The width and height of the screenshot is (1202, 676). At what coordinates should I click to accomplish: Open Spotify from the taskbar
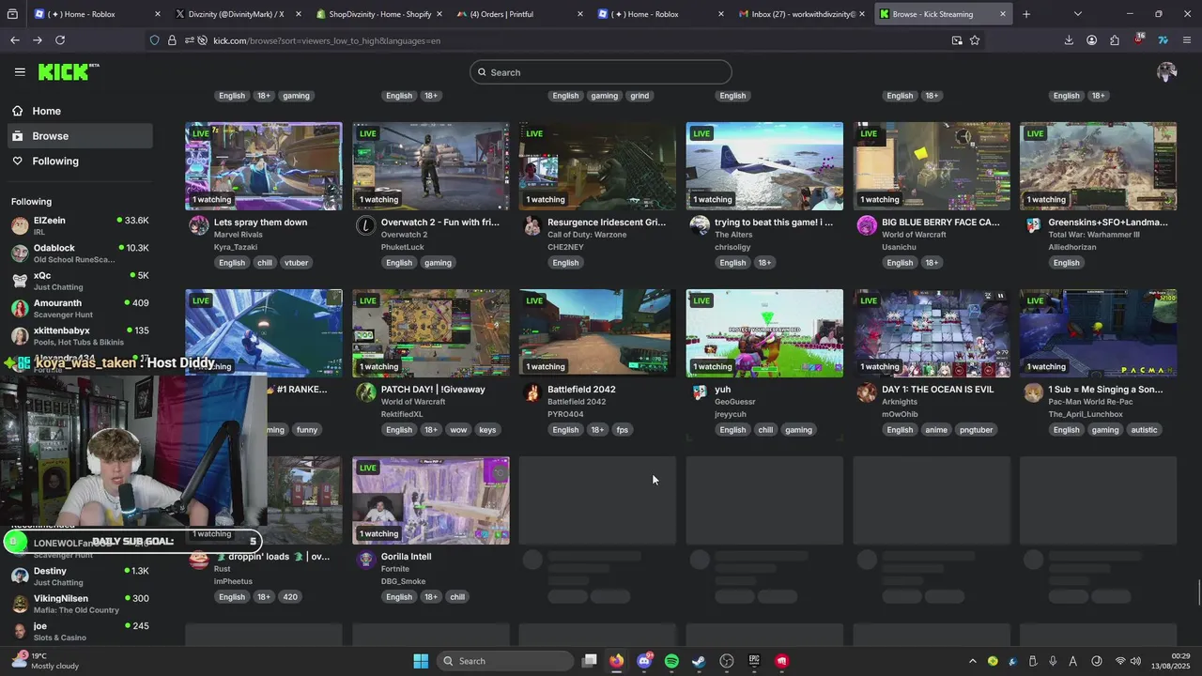[x=671, y=661]
